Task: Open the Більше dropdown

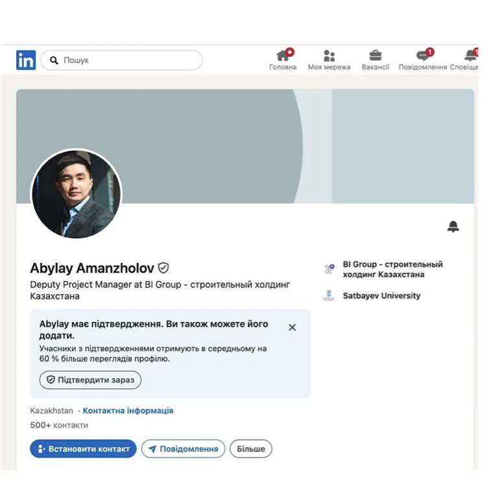Action: click(251, 449)
